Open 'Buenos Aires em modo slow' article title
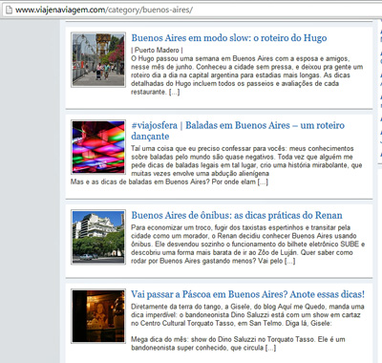382x363 pixels. click(x=229, y=38)
